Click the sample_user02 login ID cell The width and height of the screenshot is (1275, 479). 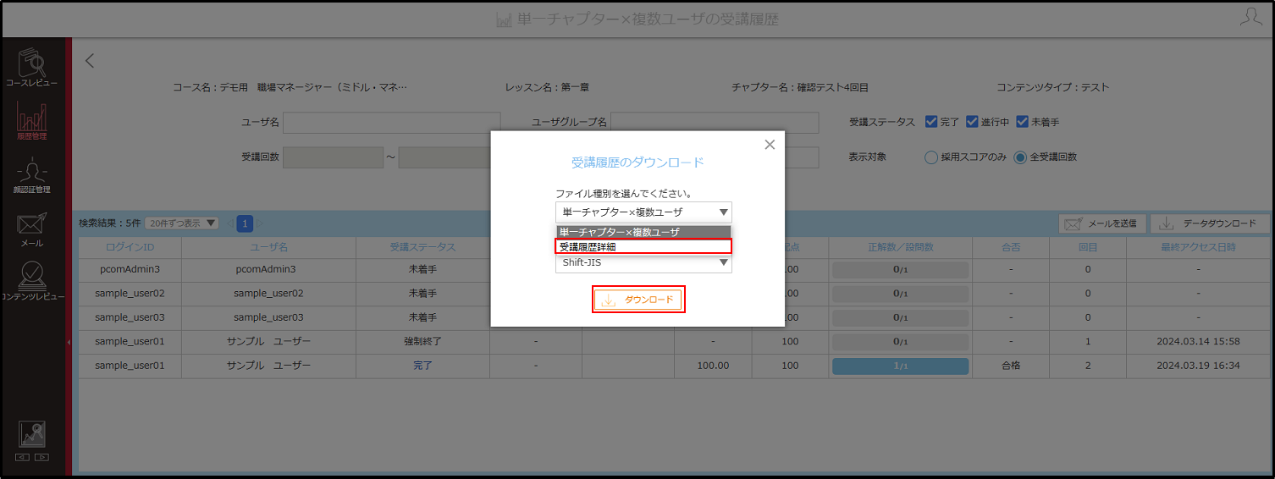coord(130,293)
